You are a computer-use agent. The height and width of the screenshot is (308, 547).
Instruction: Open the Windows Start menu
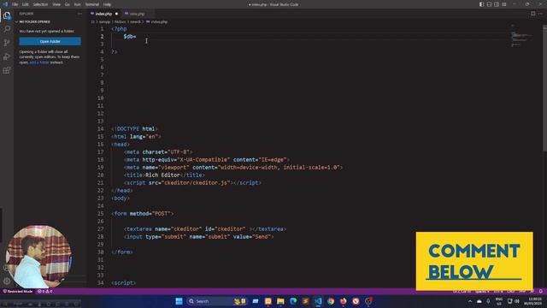(x=179, y=301)
